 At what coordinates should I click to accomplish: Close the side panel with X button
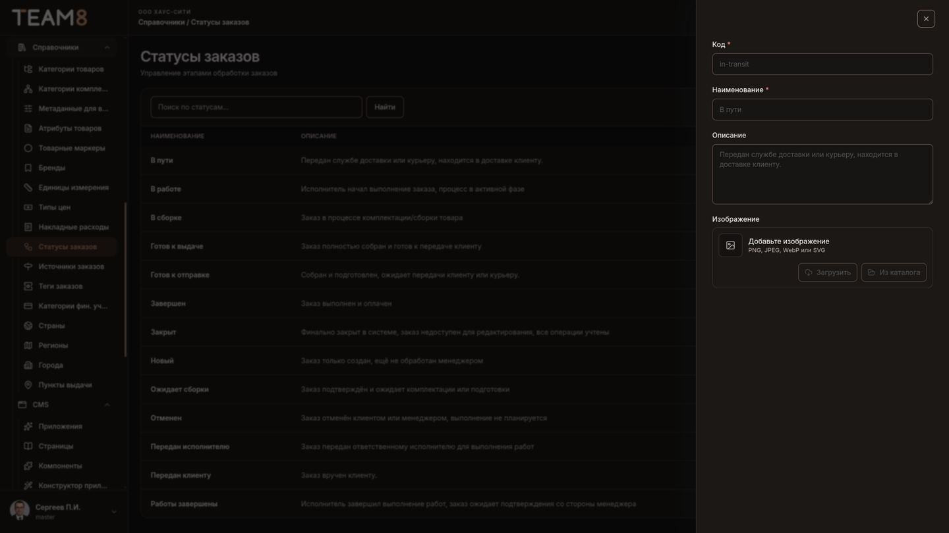(x=926, y=18)
